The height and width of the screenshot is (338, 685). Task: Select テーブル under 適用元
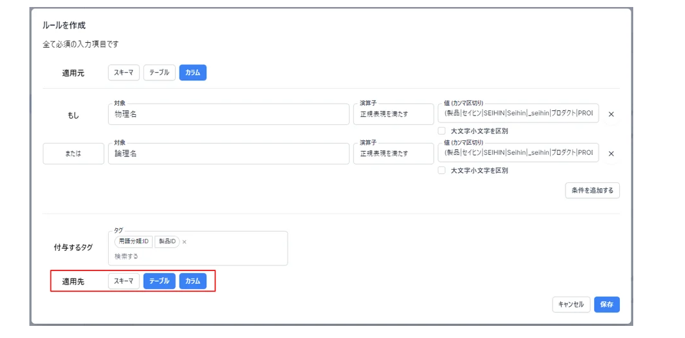(x=160, y=73)
